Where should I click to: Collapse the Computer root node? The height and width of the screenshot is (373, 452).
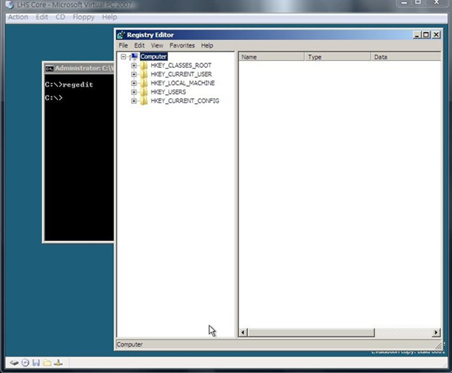[x=124, y=57]
